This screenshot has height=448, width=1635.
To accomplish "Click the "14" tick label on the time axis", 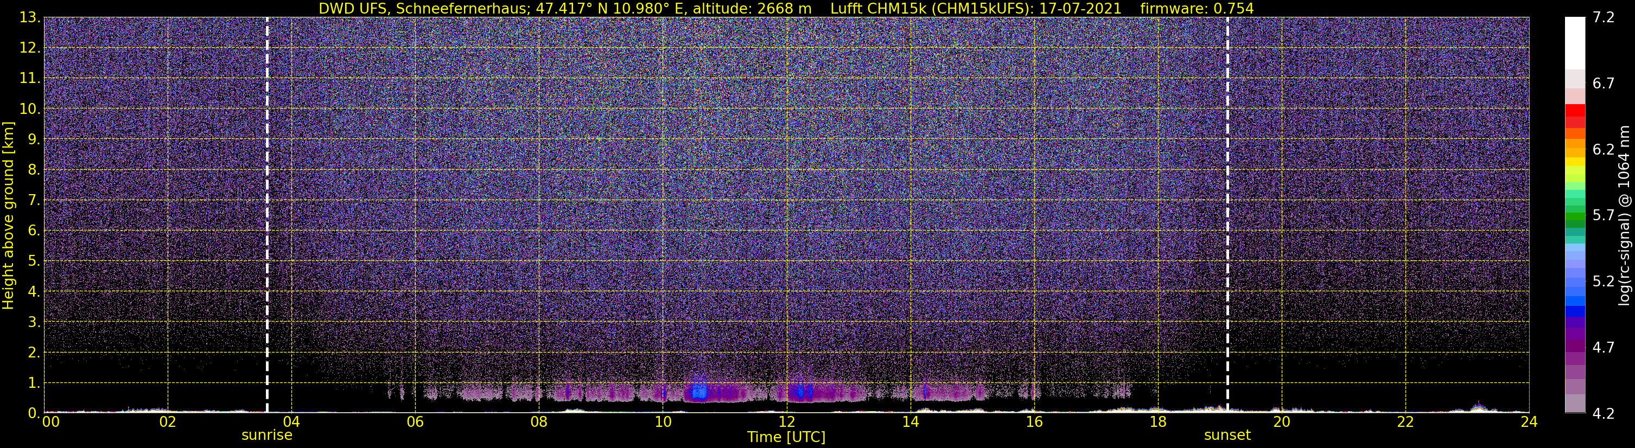I will tap(910, 423).
